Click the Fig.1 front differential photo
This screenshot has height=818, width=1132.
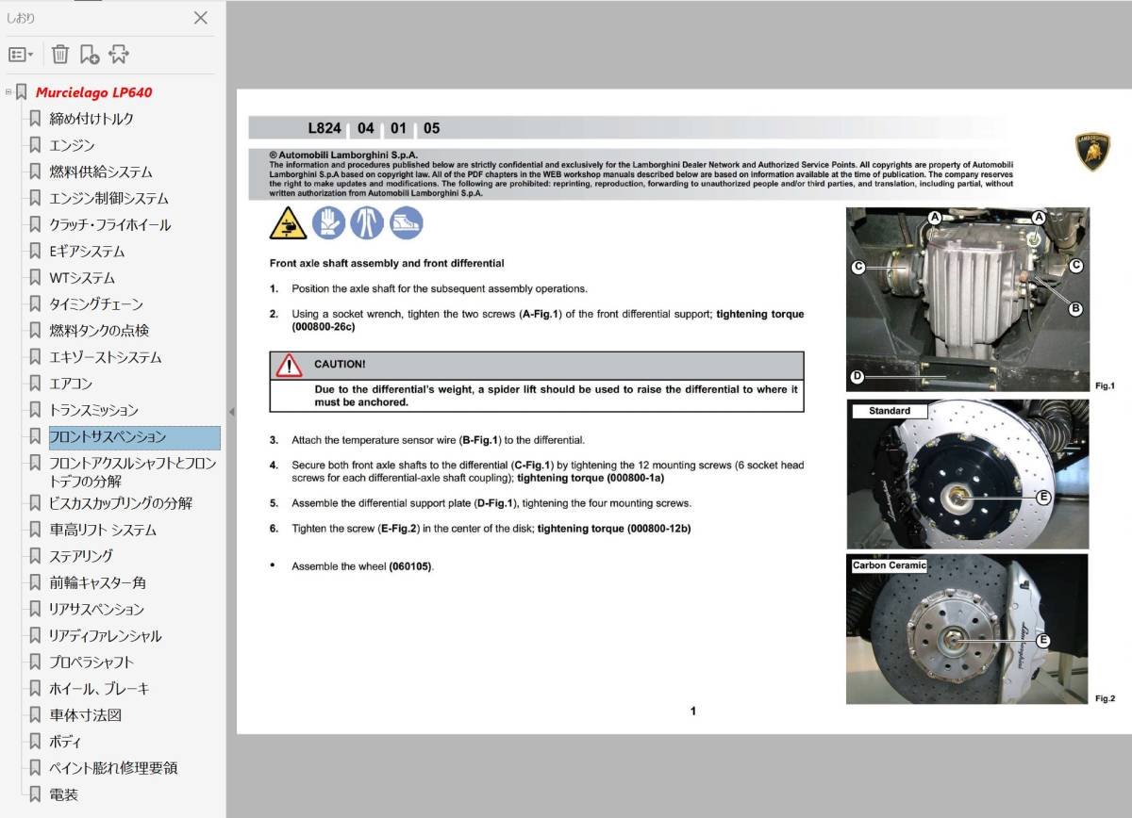[968, 299]
